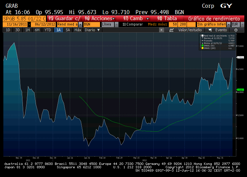Select the YTD time range tab

coord(48,30)
